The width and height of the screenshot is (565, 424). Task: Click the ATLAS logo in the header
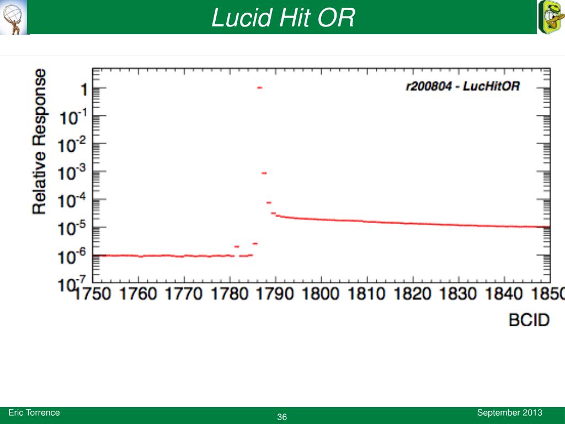[x=14, y=17]
